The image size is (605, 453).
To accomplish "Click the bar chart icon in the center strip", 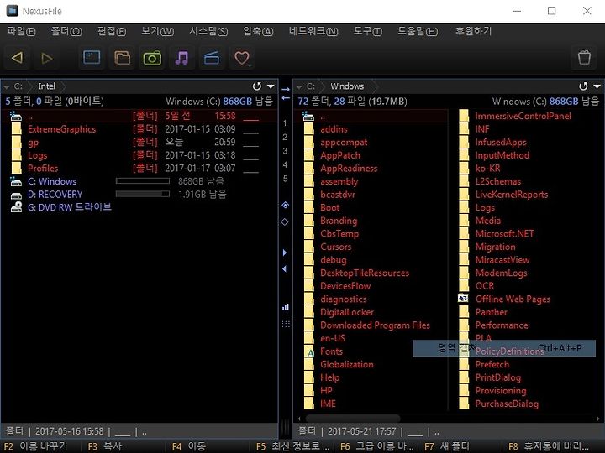I will pyautogui.click(x=286, y=307).
